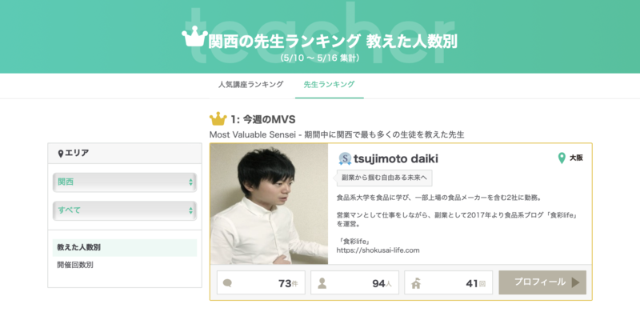Screen dimensions: 640x312
Task: Open the すべて sub-area dropdown
Action: (x=125, y=210)
